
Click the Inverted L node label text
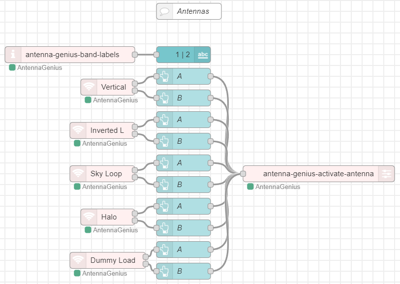pyautogui.click(x=107, y=130)
